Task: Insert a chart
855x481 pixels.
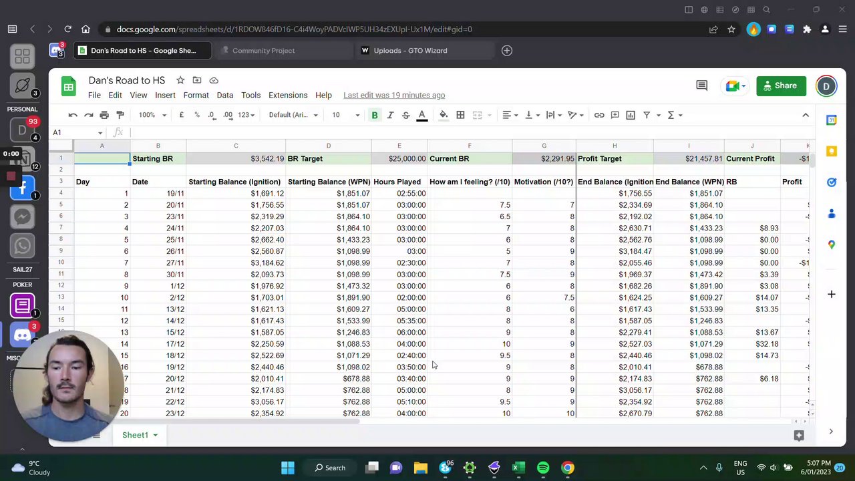Action: [x=631, y=115]
